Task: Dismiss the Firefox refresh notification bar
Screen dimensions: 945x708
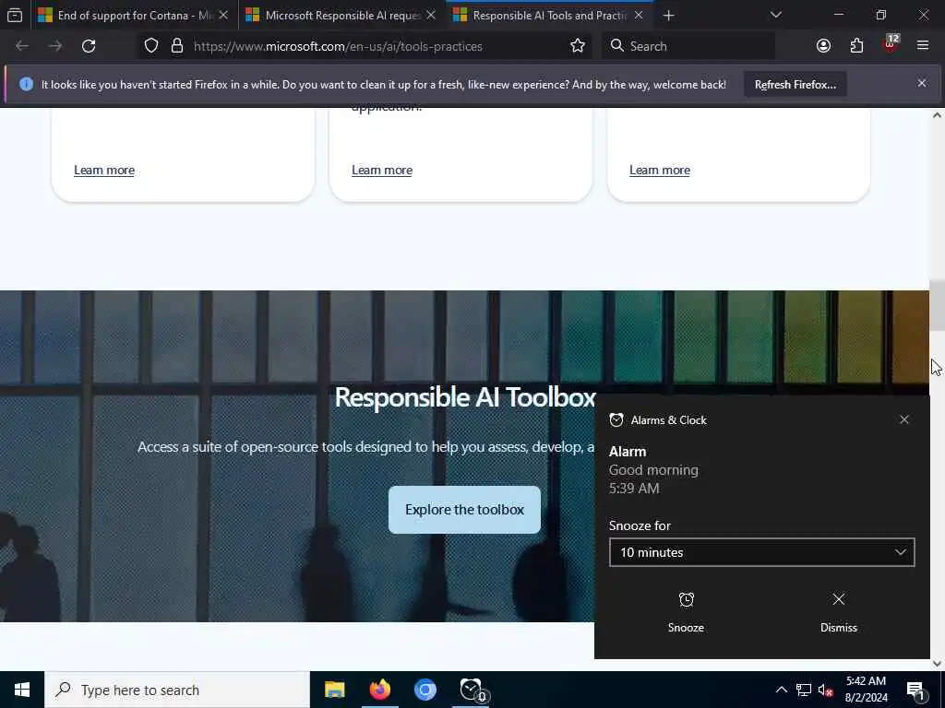Action: pyautogui.click(x=922, y=83)
